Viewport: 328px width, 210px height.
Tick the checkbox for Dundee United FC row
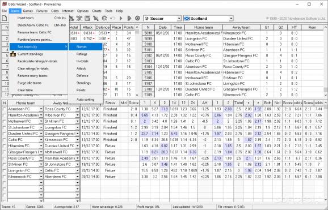pyautogui.click(x=4, y=134)
